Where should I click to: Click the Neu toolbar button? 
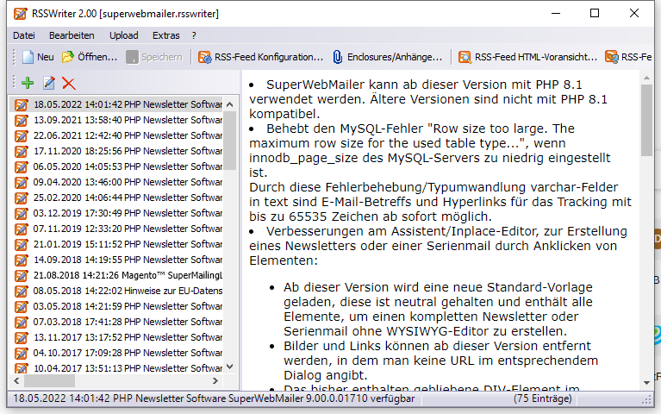[38, 57]
